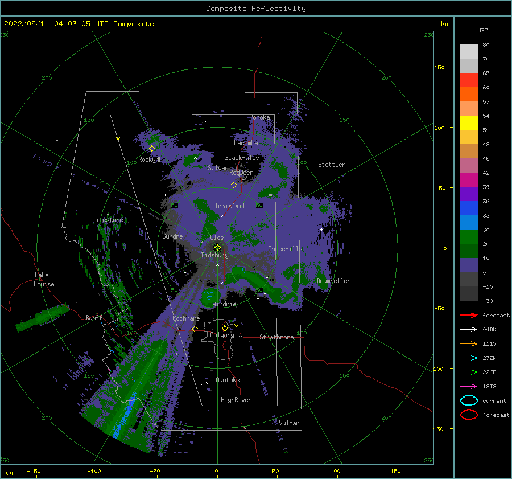The width and height of the screenshot is (512, 479).
Task: Click the Airdrie label
Action: point(224,304)
